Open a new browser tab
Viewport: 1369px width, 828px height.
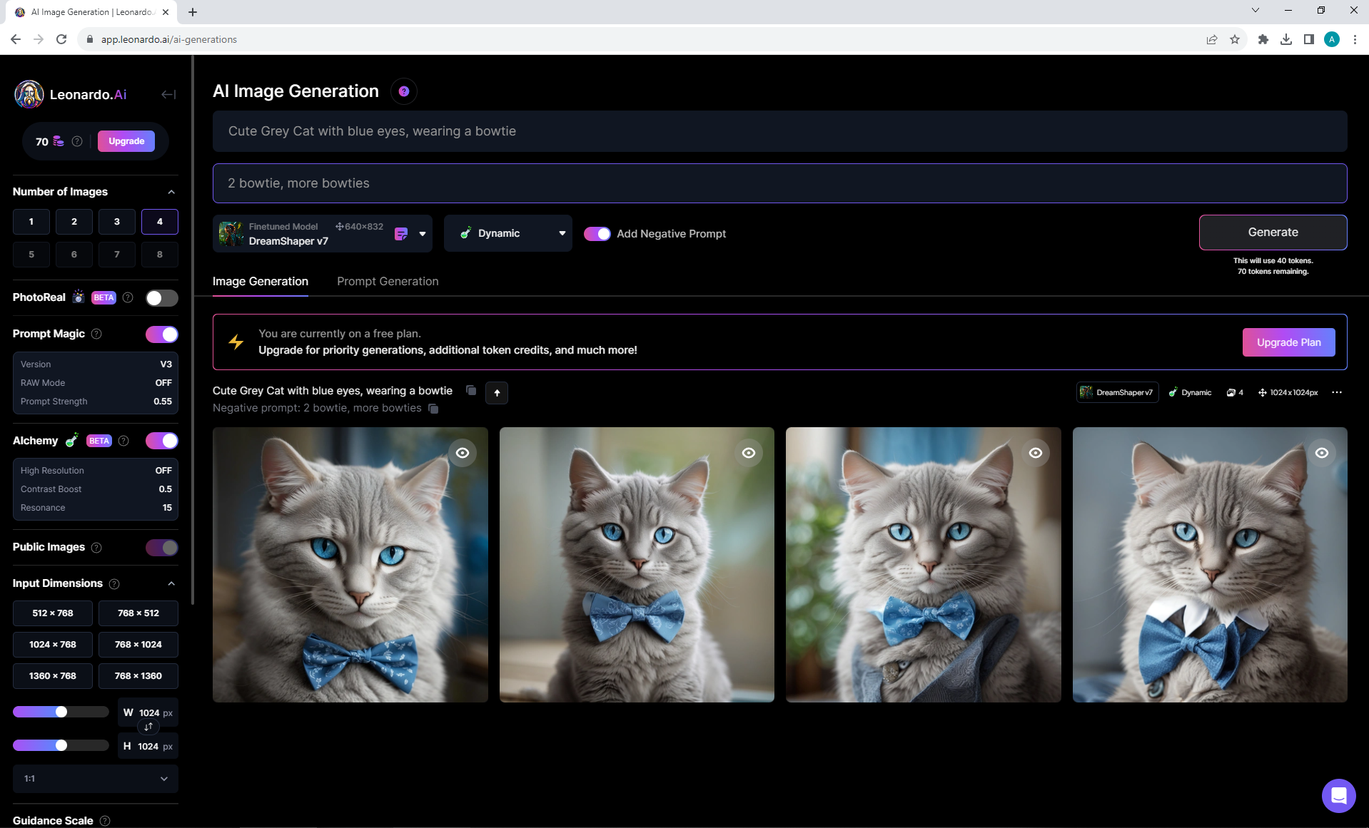coord(193,12)
